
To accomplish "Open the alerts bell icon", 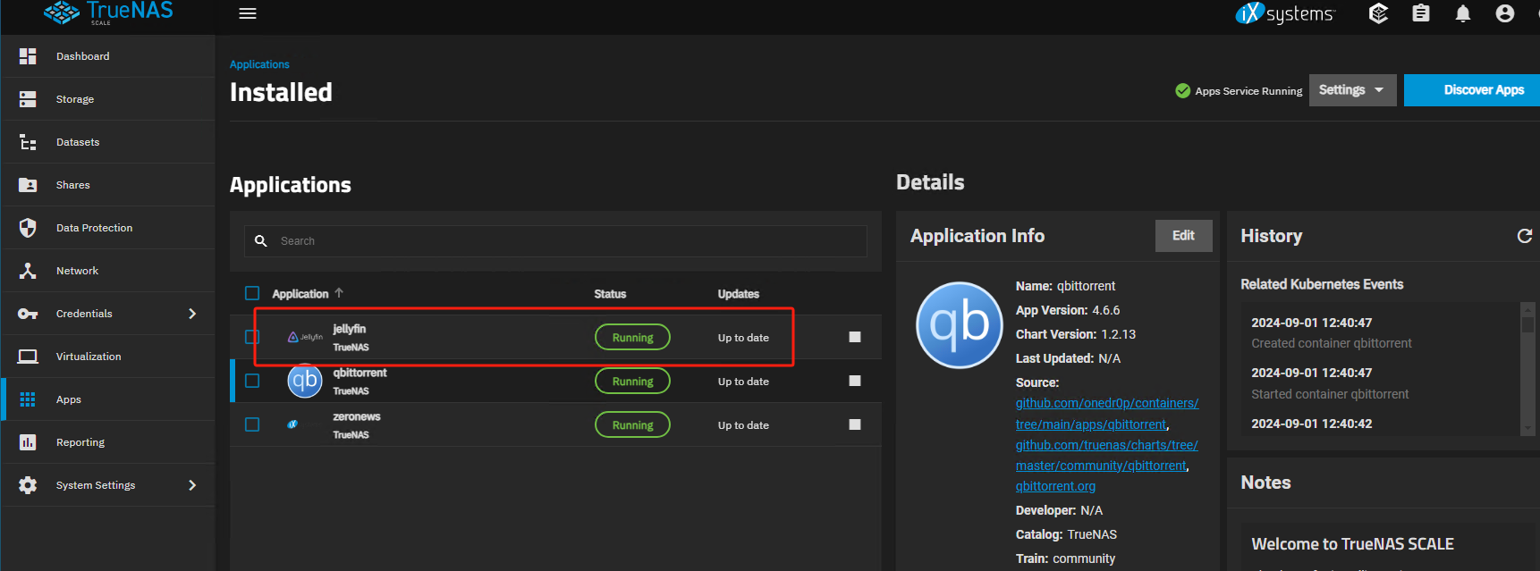I will pyautogui.click(x=1463, y=13).
